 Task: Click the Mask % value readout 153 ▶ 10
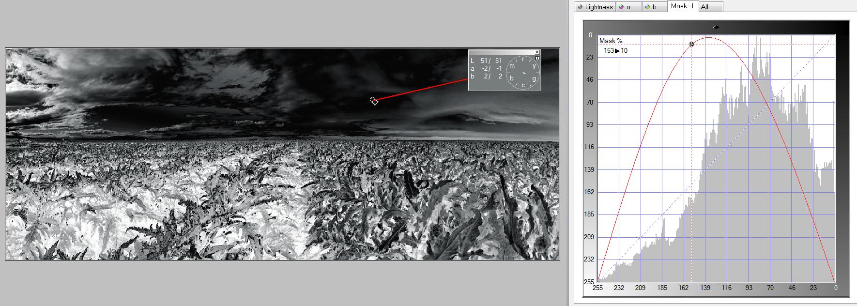coord(615,50)
